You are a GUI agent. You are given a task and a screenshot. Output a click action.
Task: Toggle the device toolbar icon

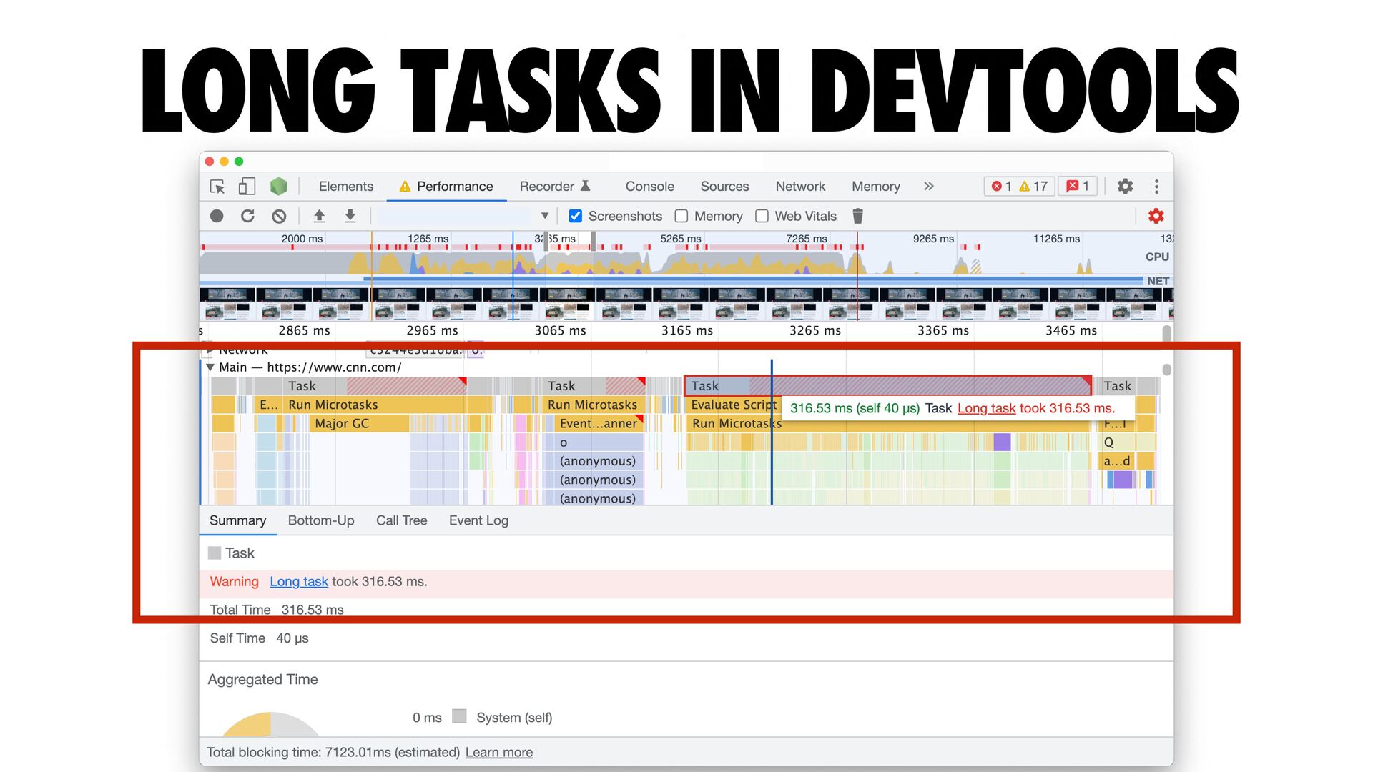coord(247,187)
